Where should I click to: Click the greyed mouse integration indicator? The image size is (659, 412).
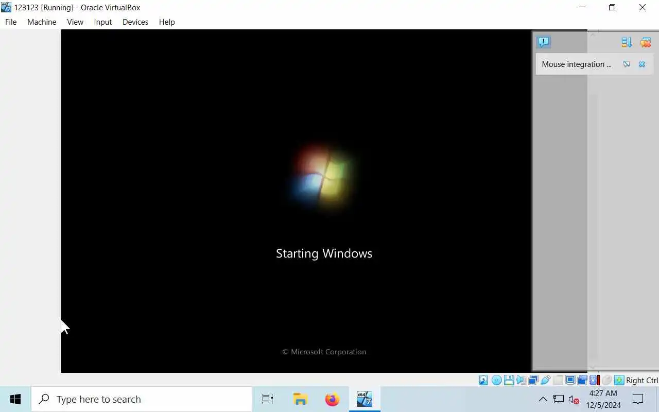point(606,380)
